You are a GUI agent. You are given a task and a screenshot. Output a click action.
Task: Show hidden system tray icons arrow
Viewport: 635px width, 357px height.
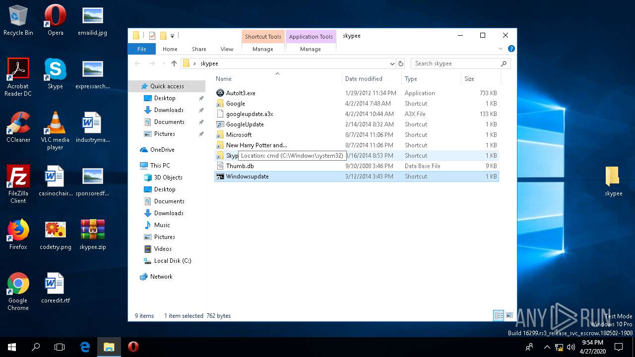[547, 347]
